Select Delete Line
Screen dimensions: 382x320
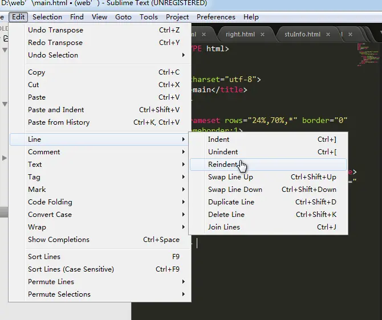pos(268,215)
